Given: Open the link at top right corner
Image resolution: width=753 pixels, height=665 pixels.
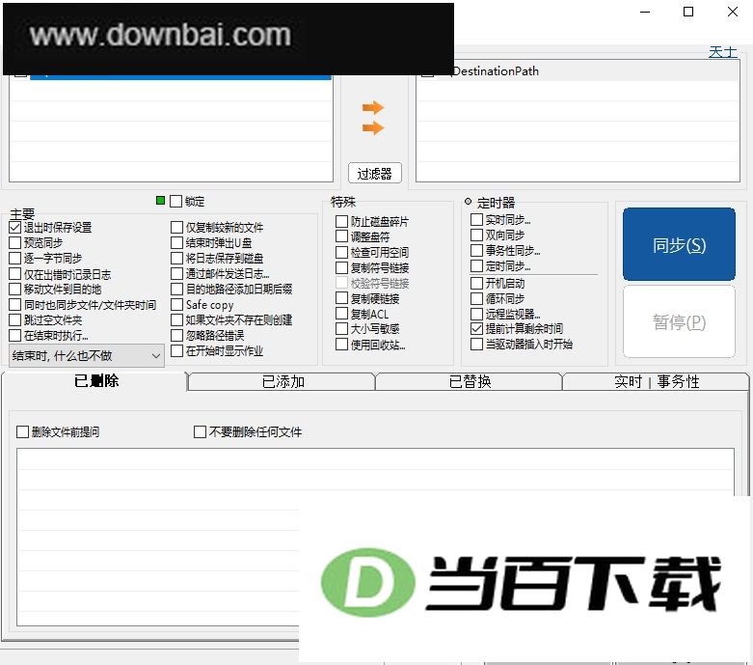Looking at the screenshot, I should 723,52.
